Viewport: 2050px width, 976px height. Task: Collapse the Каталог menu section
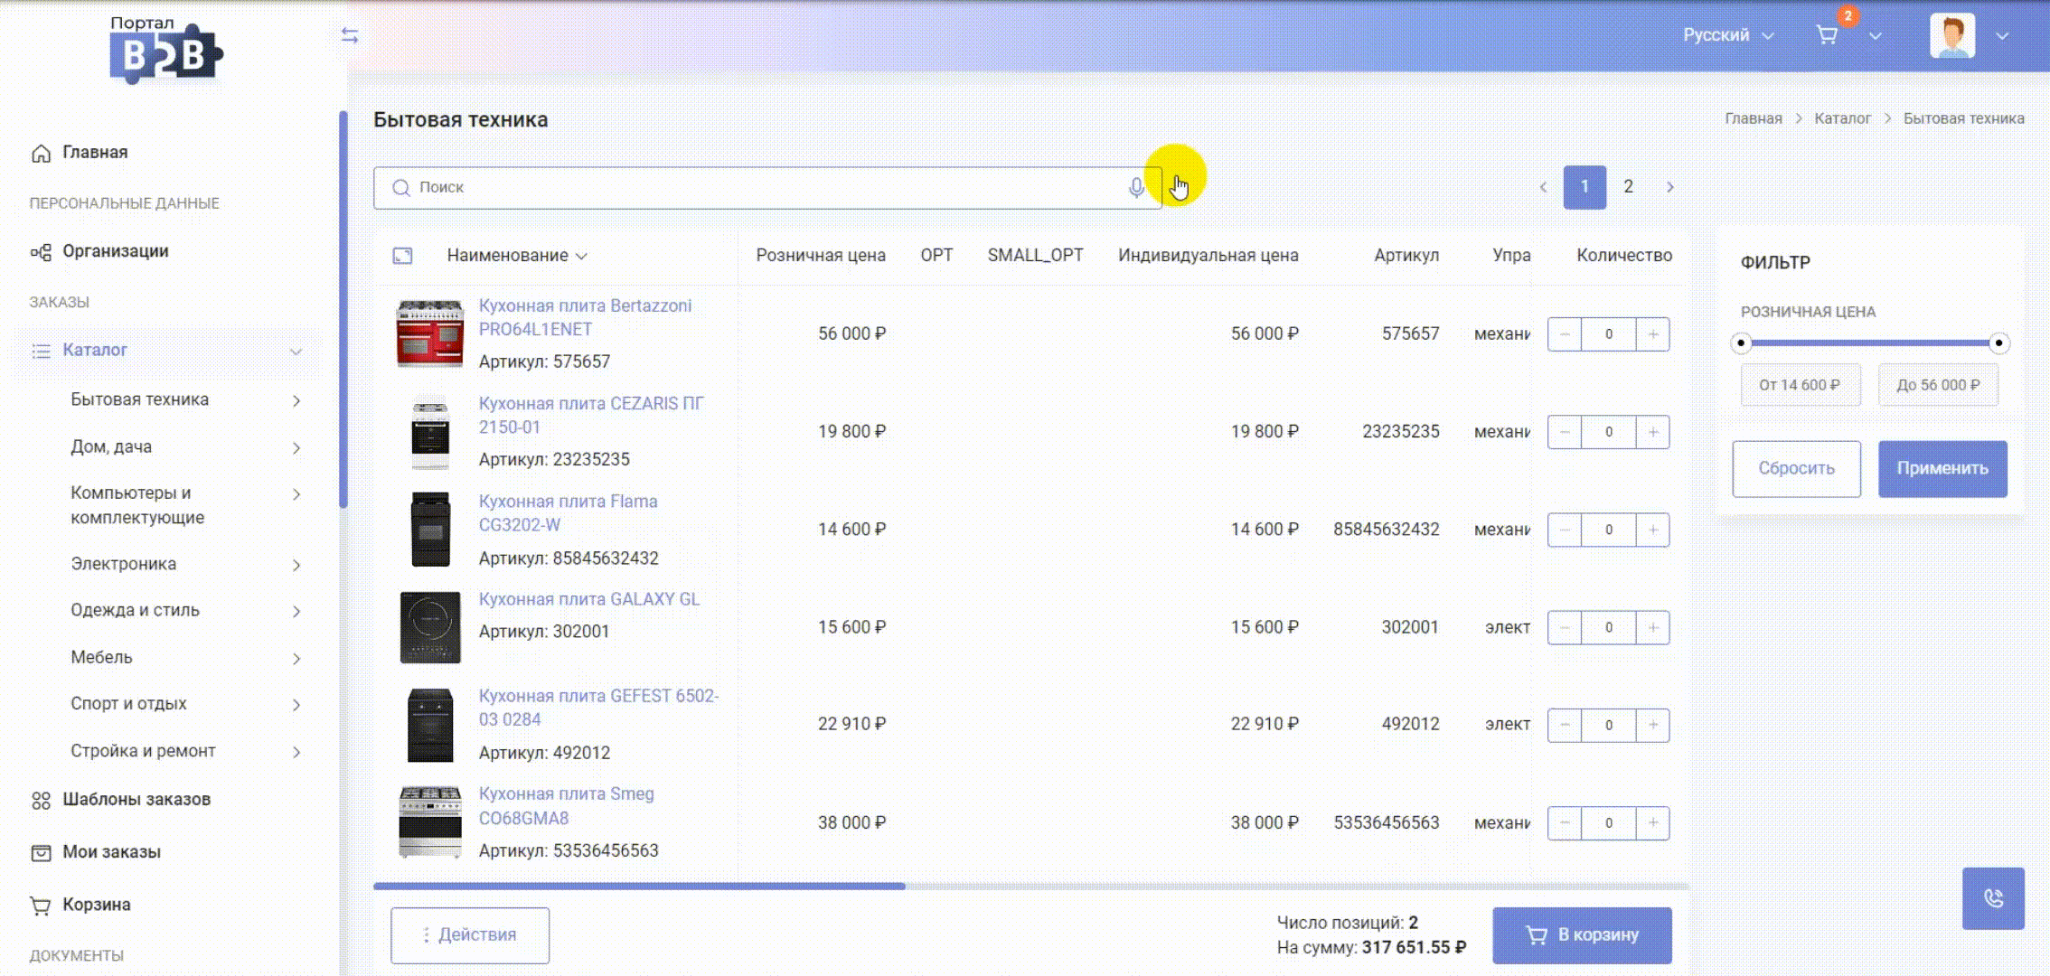point(296,351)
